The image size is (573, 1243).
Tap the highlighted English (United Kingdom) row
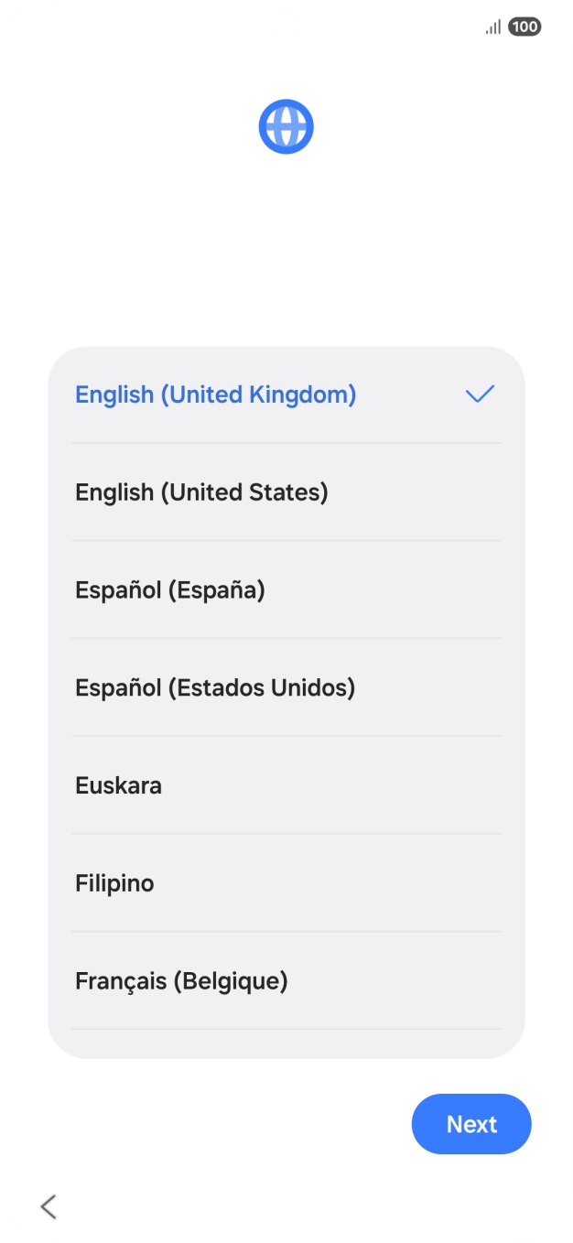pyautogui.click(x=216, y=395)
